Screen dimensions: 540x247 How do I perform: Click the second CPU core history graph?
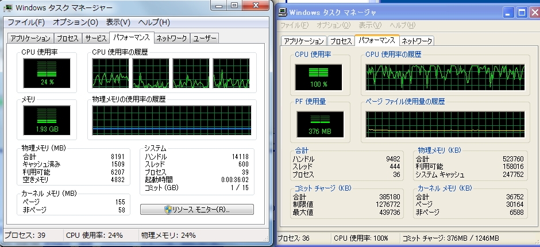click(151, 73)
